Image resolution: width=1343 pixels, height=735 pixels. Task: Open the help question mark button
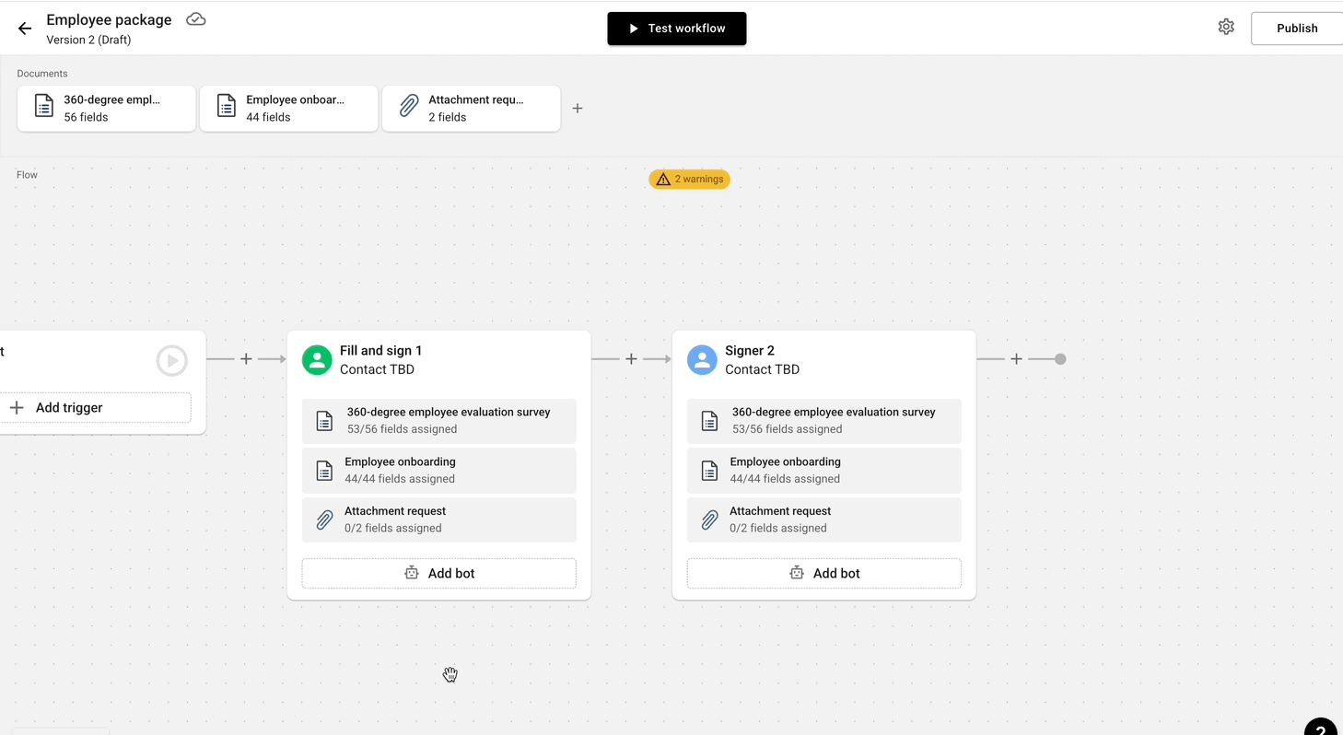coord(1321,729)
